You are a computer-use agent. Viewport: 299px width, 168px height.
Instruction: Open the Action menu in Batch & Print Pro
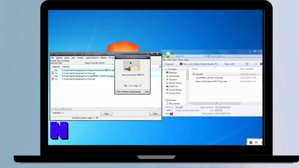click(x=67, y=58)
